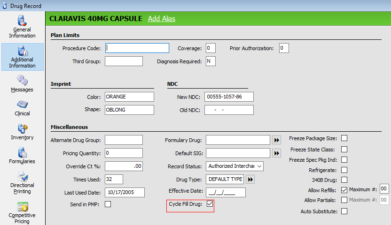Focus the Procedure Code field
391x225 pixels.
pyautogui.click(x=137, y=48)
